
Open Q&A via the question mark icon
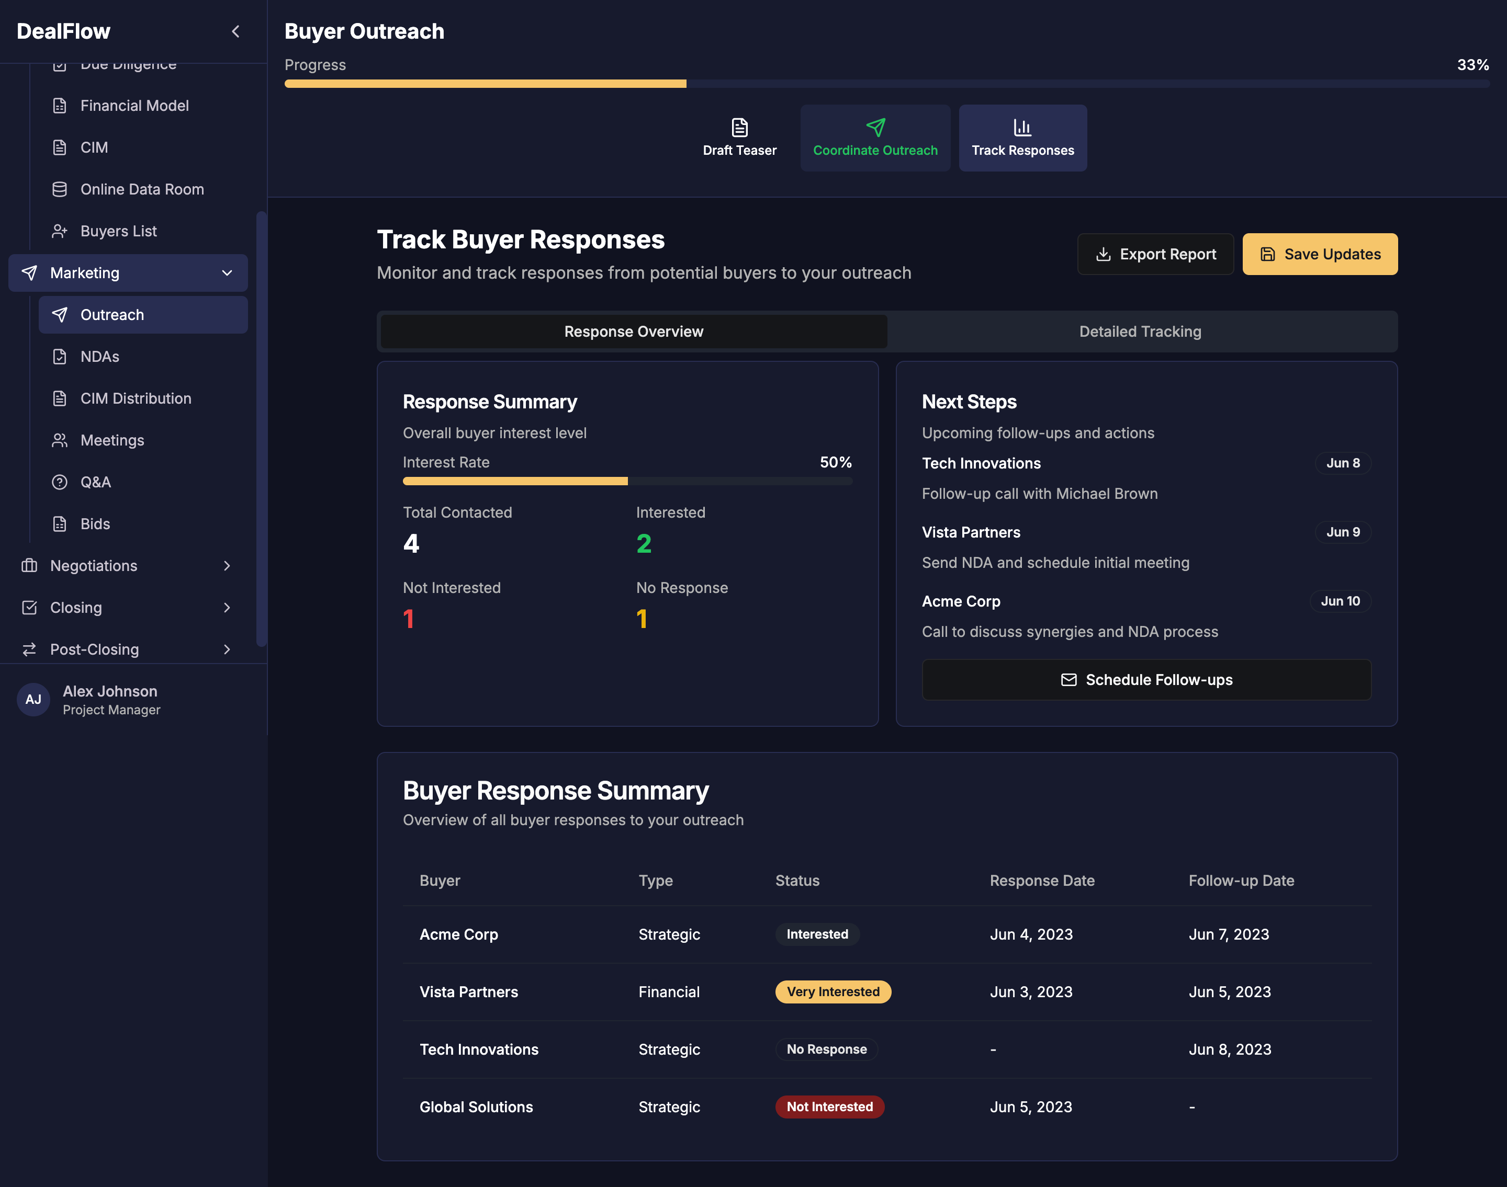(x=60, y=482)
